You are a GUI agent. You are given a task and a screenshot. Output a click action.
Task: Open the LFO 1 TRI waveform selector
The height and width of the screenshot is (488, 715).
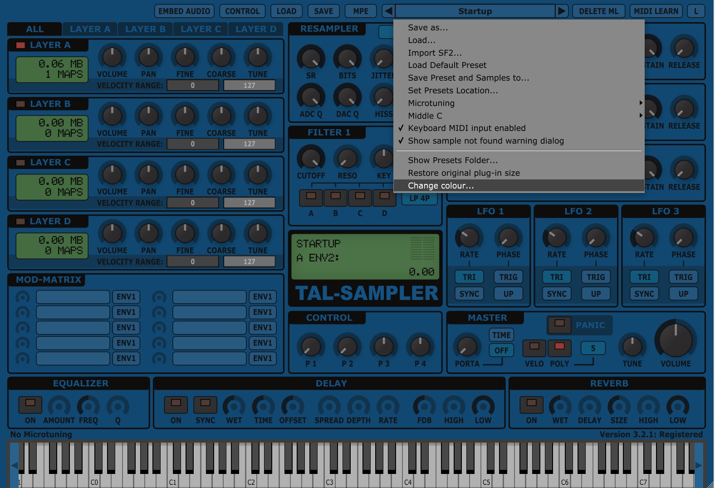click(469, 277)
